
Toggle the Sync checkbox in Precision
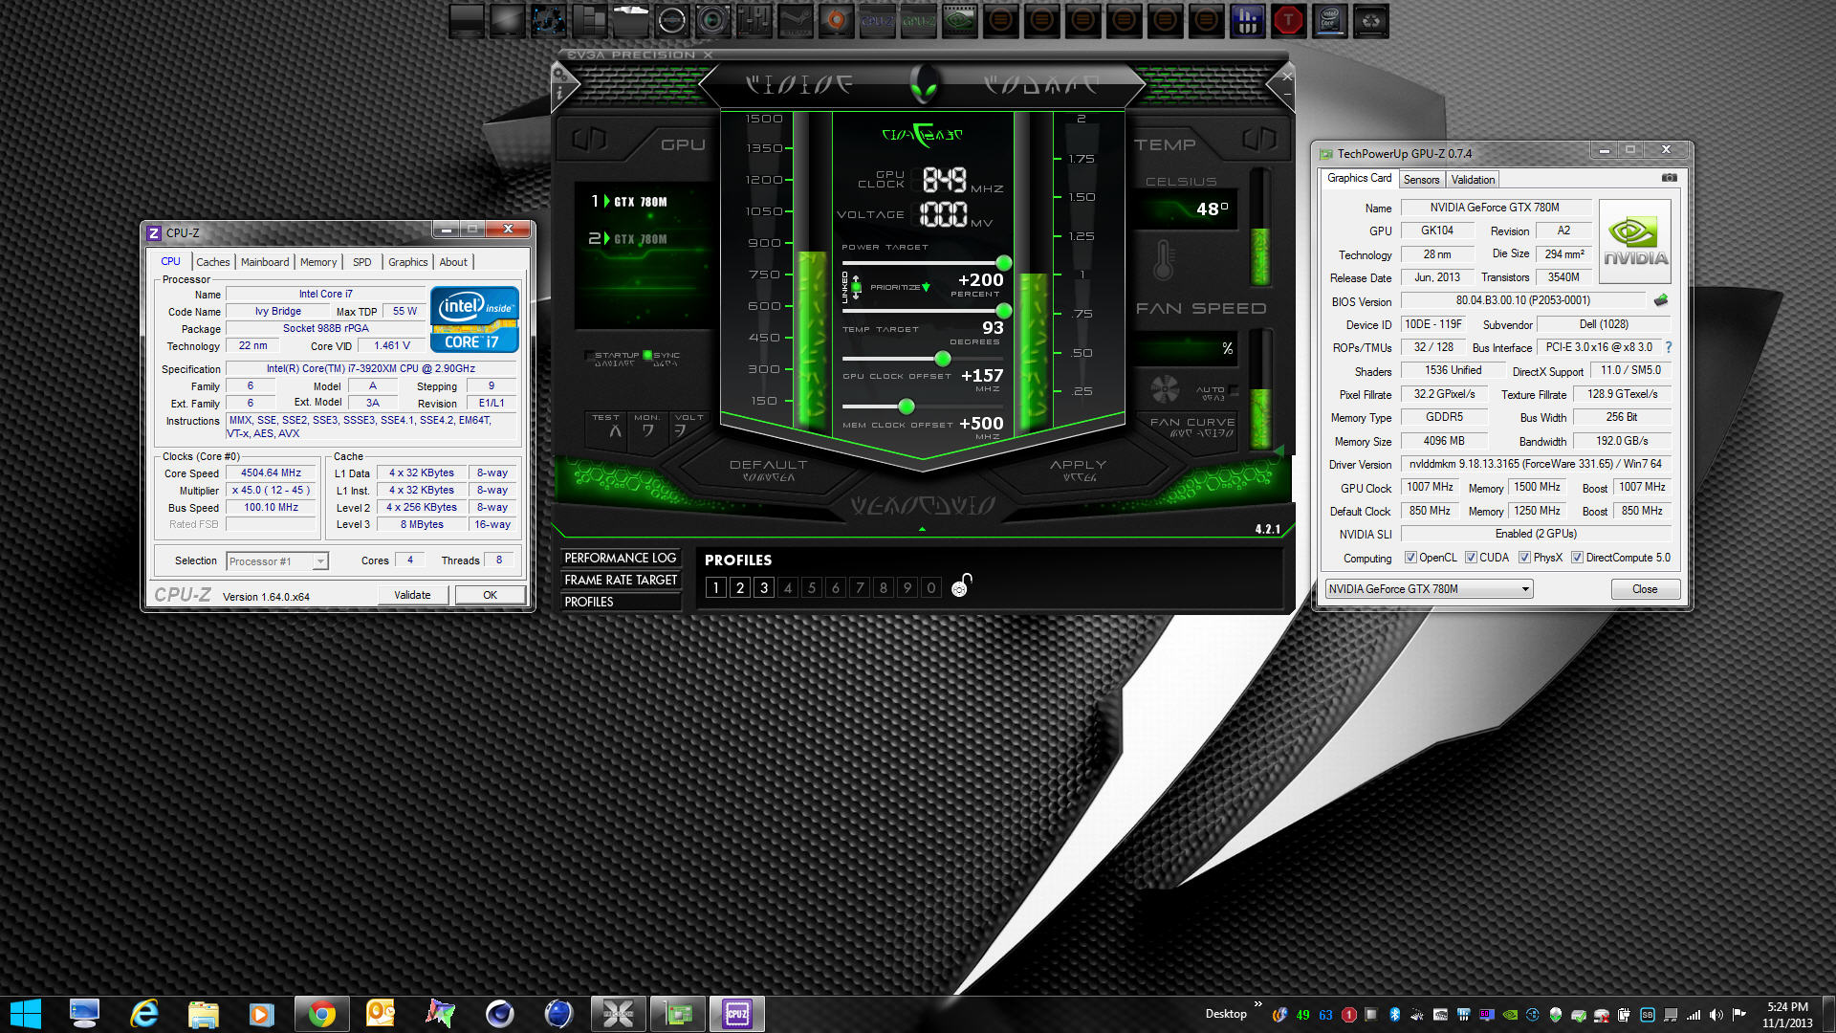(647, 355)
